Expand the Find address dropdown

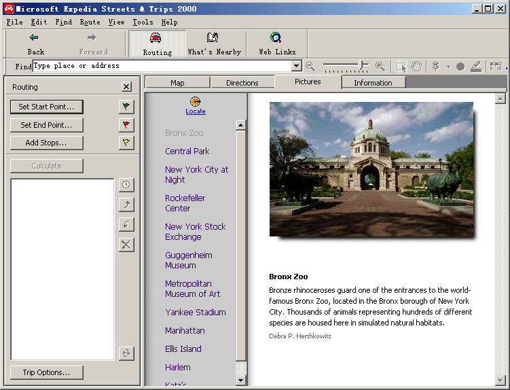click(296, 66)
